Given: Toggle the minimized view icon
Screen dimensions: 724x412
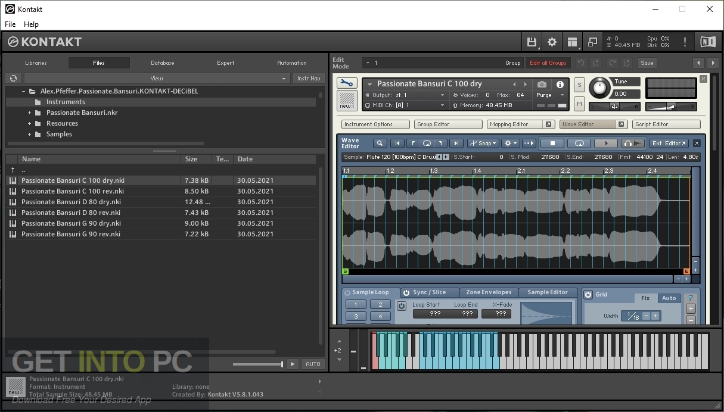Looking at the screenshot, I should coord(592,42).
